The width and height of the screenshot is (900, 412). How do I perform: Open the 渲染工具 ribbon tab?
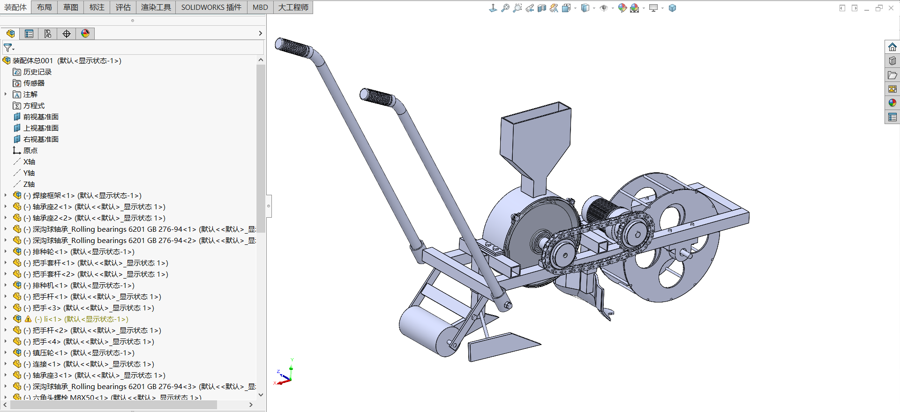[x=156, y=7]
